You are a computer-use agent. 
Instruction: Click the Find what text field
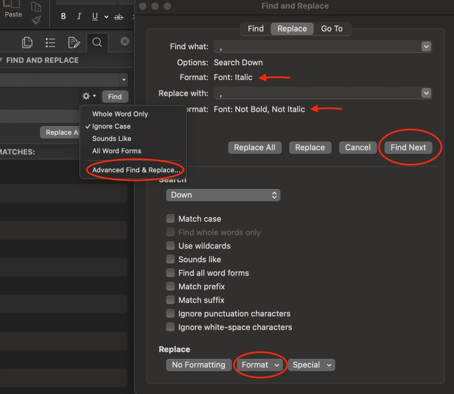pyautogui.click(x=317, y=47)
